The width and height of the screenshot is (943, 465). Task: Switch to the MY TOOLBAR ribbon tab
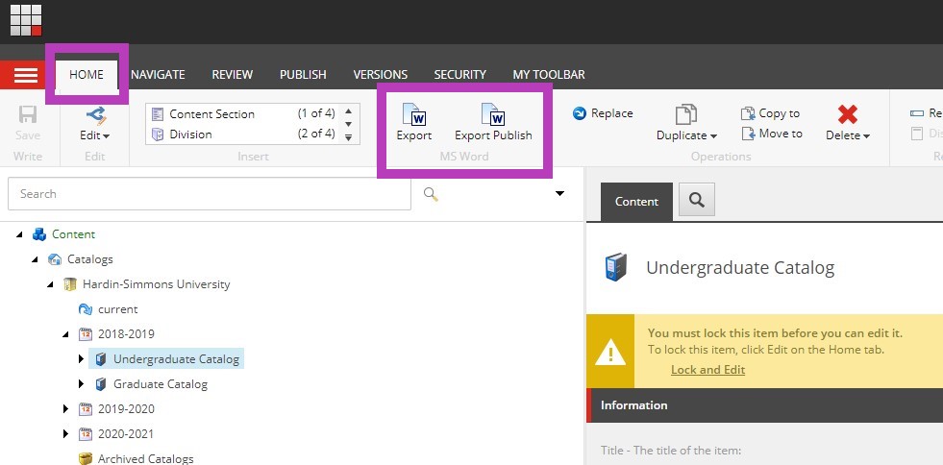[x=549, y=75]
